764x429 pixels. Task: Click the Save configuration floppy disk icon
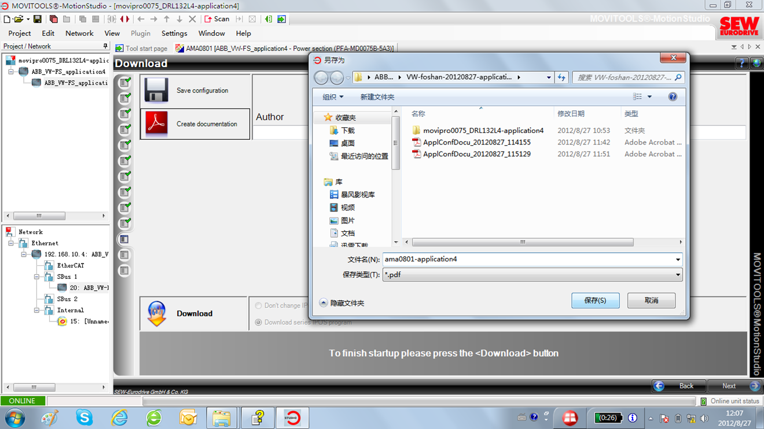click(156, 91)
